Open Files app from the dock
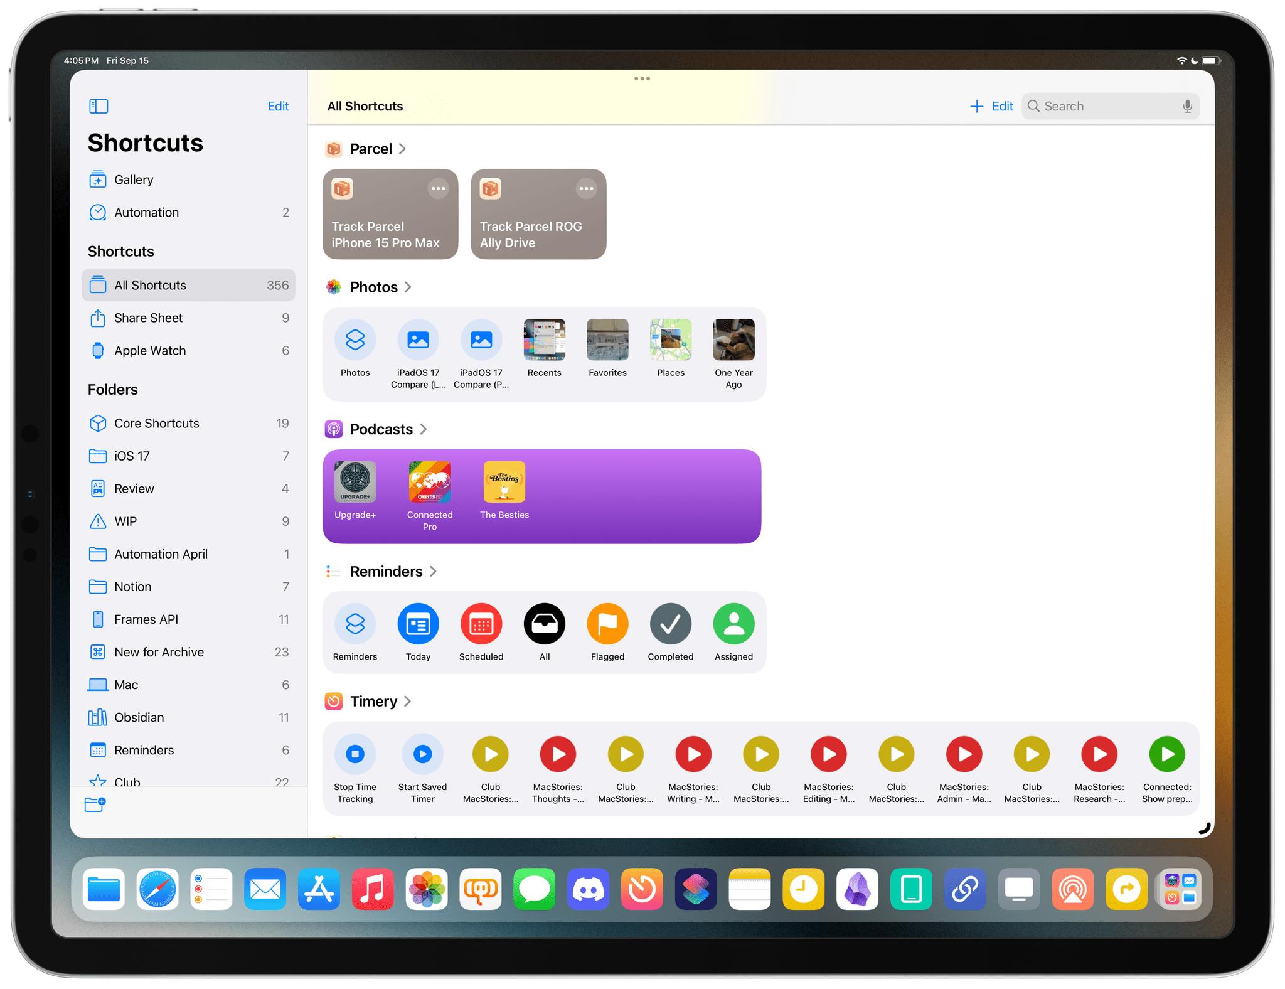The height and width of the screenshot is (989, 1285). pyautogui.click(x=104, y=889)
